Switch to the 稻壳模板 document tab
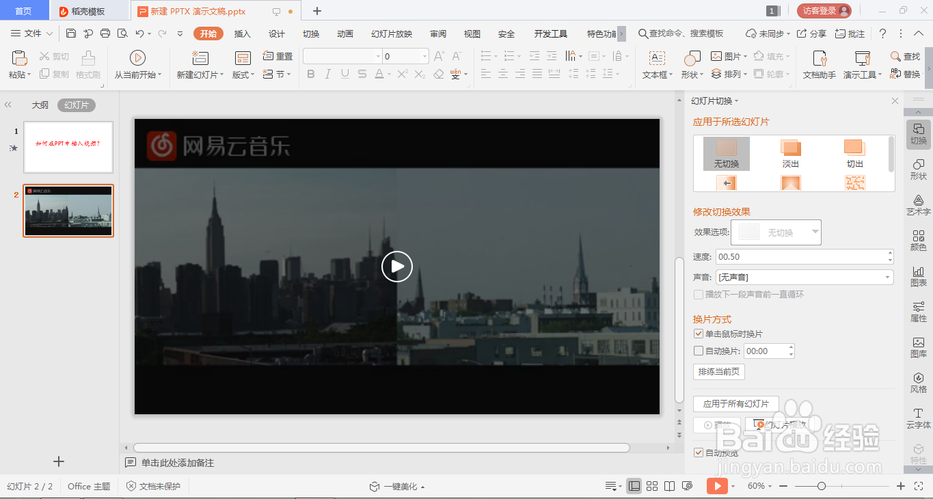Image resolution: width=933 pixels, height=499 pixels. [89, 11]
